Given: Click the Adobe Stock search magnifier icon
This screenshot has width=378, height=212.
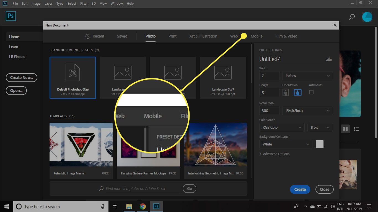Looking at the screenshot, I should (x=101, y=189).
